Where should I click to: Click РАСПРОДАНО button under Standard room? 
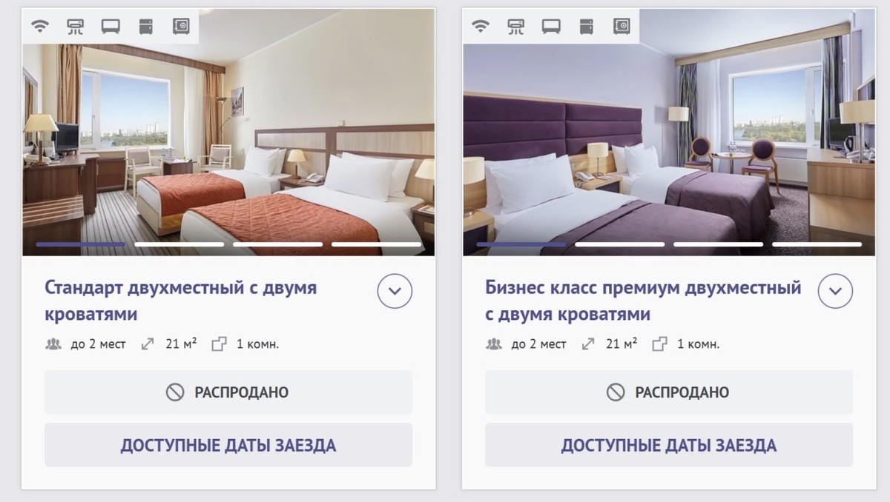pos(228,392)
